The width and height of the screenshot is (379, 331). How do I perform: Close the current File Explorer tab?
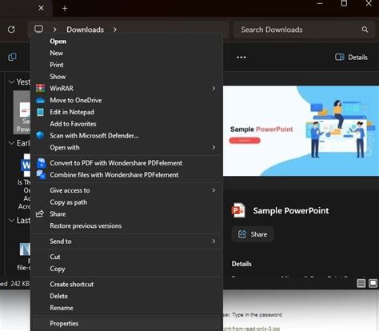tap(41, 8)
